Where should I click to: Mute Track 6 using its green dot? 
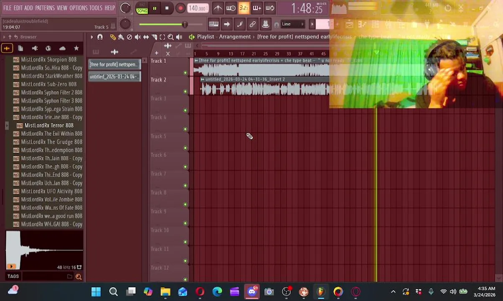click(x=185, y=167)
